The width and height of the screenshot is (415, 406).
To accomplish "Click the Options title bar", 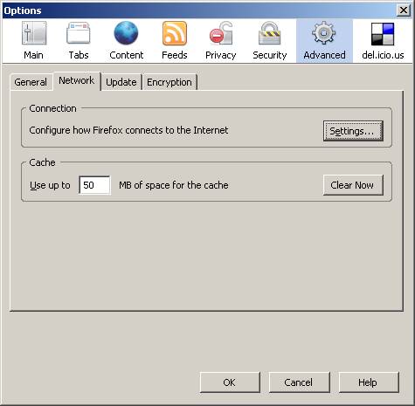I will pos(199,10).
